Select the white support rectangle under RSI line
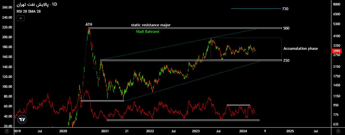Screen dimensions: 345x135 (x=183, y=120)
